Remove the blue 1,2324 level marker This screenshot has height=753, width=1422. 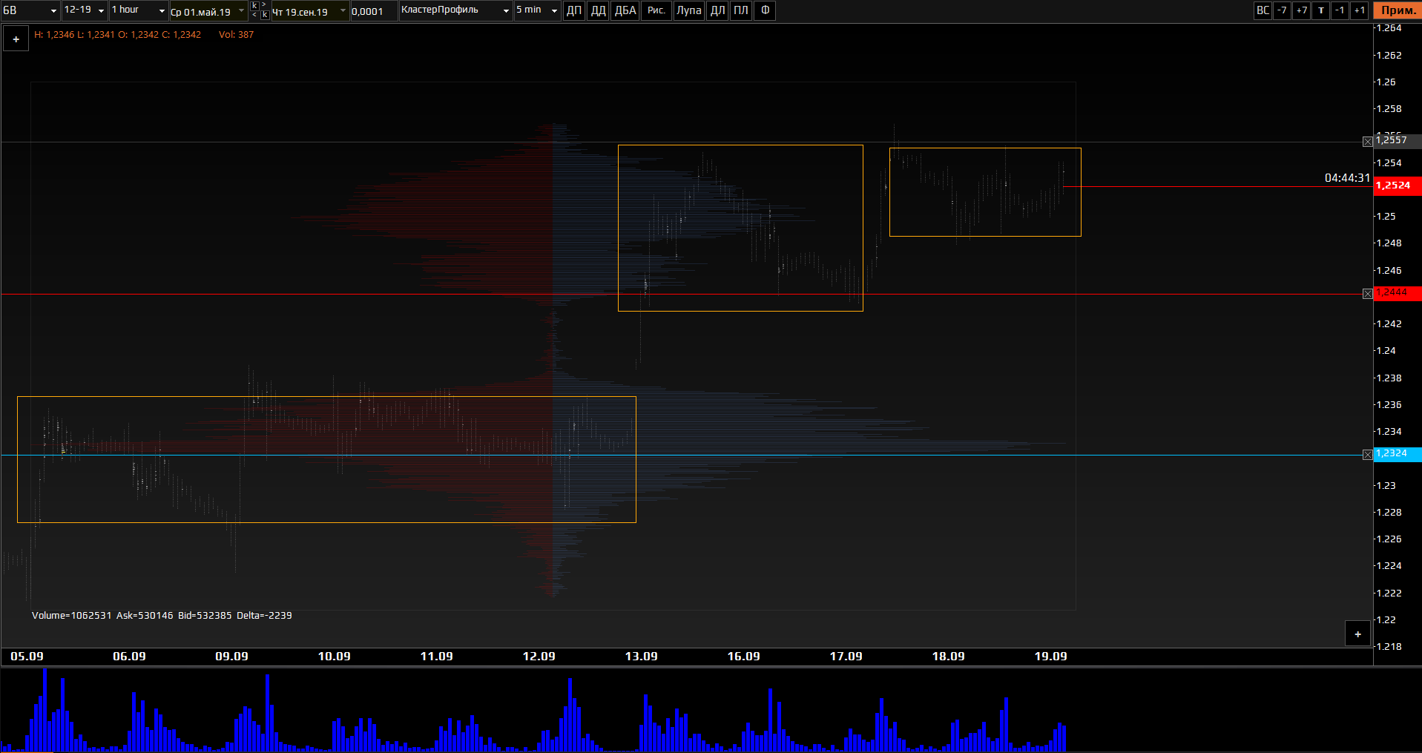pyautogui.click(x=1367, y=455)
